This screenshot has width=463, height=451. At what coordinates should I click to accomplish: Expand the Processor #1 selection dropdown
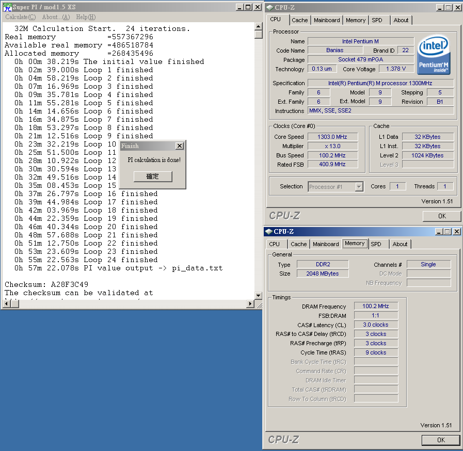[x=359, y=187]
